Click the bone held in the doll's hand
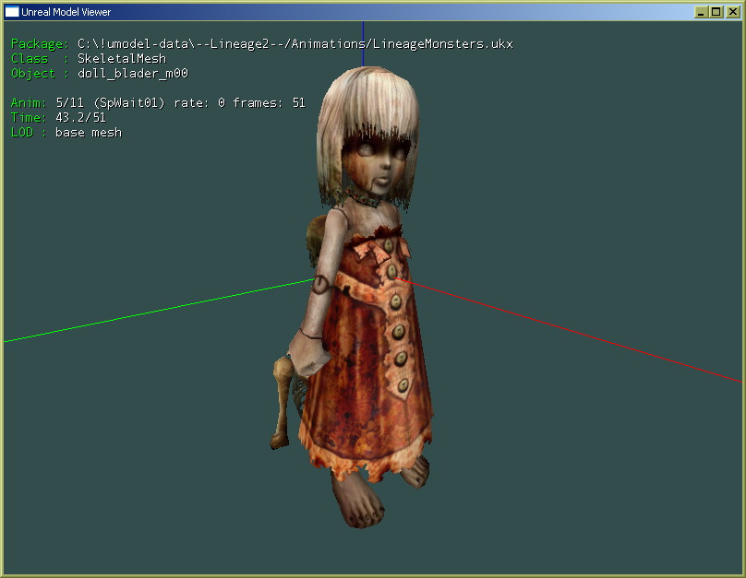The image size is (746, 578). point(283,404)
